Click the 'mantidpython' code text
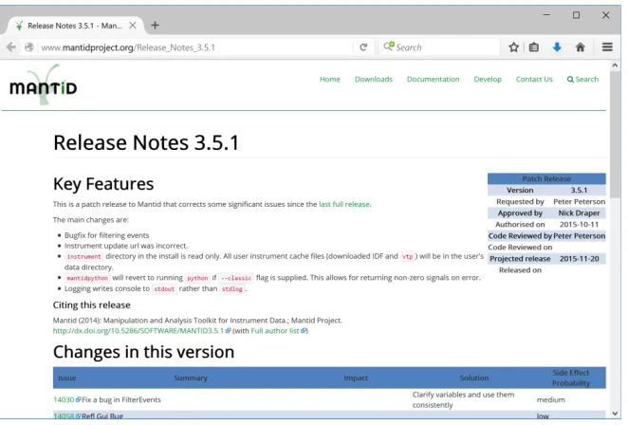This screenshot has height=425, width=628. click(87, 278)
